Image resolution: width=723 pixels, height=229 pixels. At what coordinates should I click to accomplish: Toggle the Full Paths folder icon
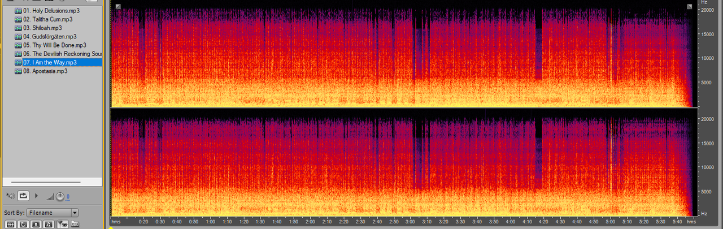(x=75, y=224)
